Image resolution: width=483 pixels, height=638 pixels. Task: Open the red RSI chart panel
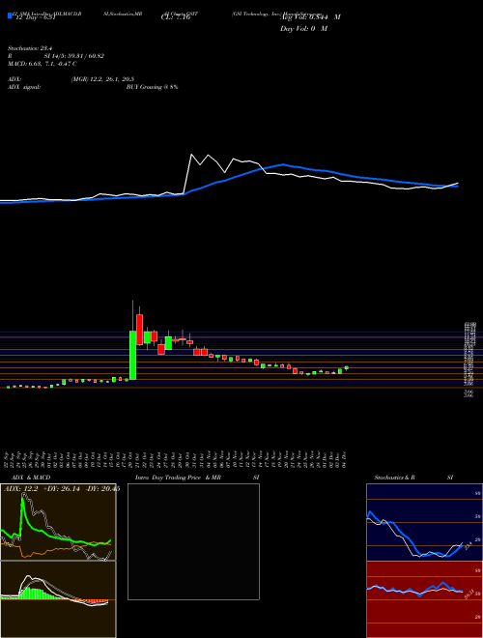[424, 599]
